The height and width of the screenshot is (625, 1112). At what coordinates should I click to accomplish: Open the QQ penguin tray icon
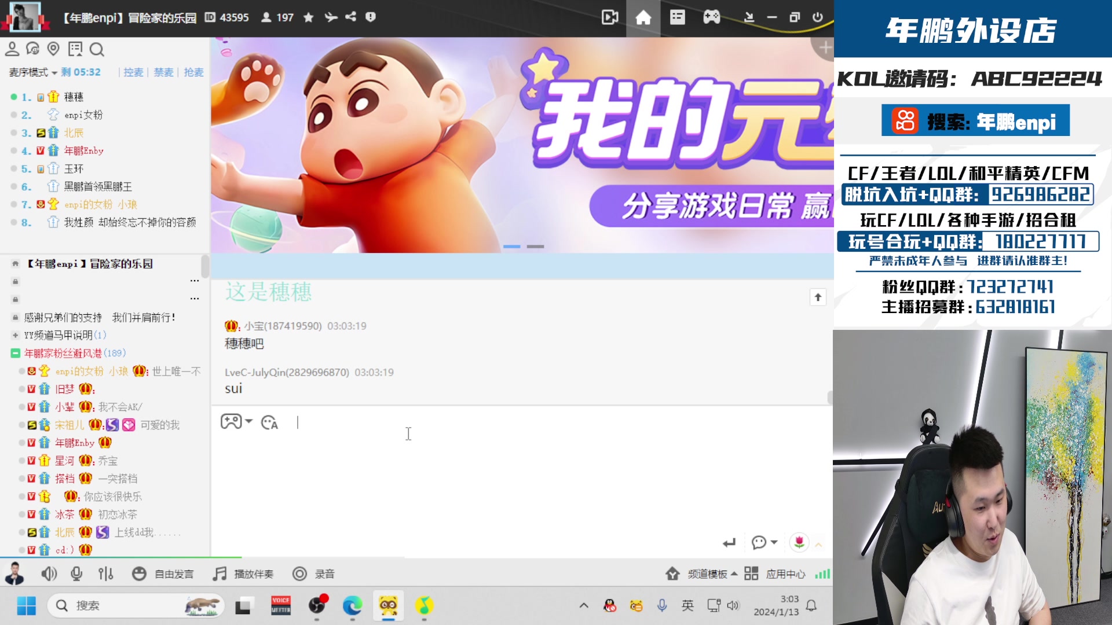pos(610,606)
